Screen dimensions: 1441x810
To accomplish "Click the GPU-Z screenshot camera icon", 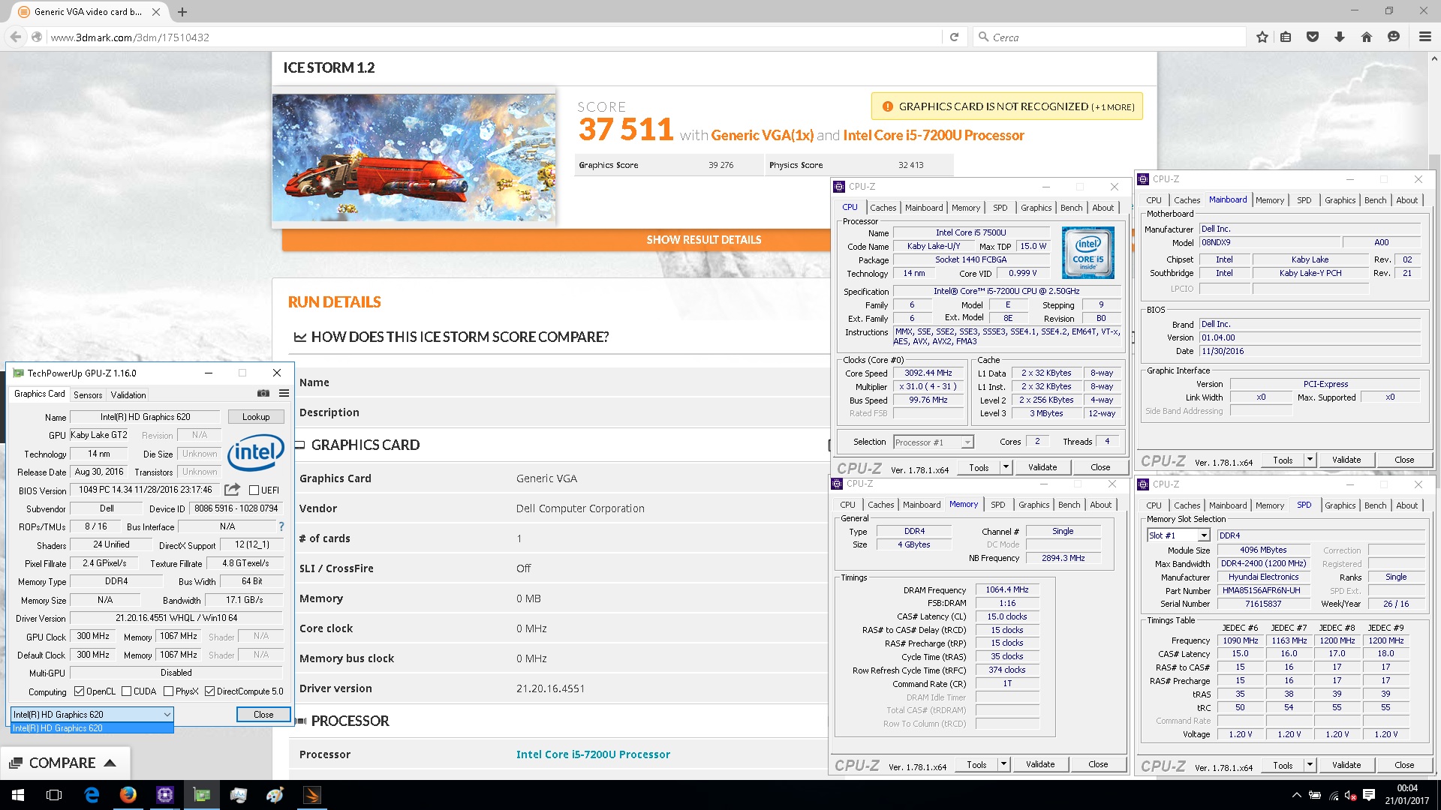I will tap(263, 393).
